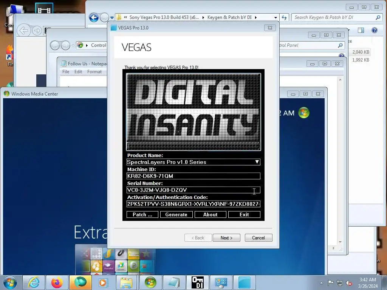Screen dimensions: 387x290
Task: Select the 2,040 KB file size entry
Action: 361,52
